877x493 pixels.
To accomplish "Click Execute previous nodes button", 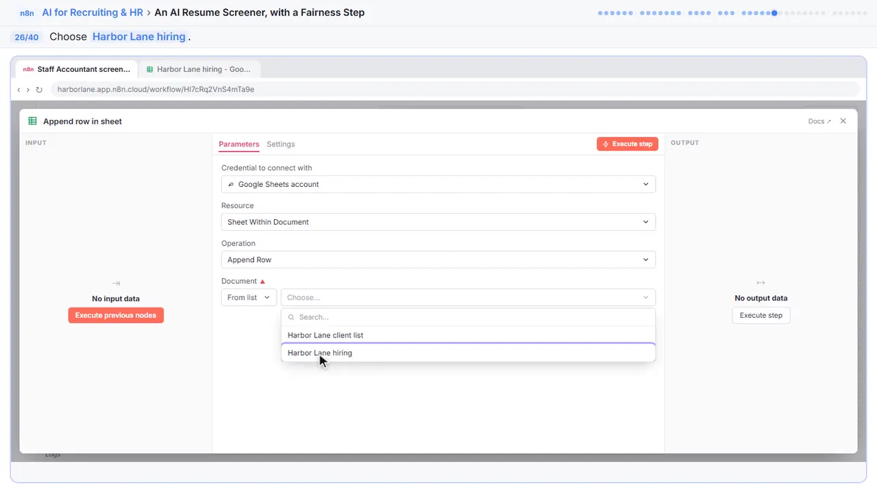I will 116,315.
